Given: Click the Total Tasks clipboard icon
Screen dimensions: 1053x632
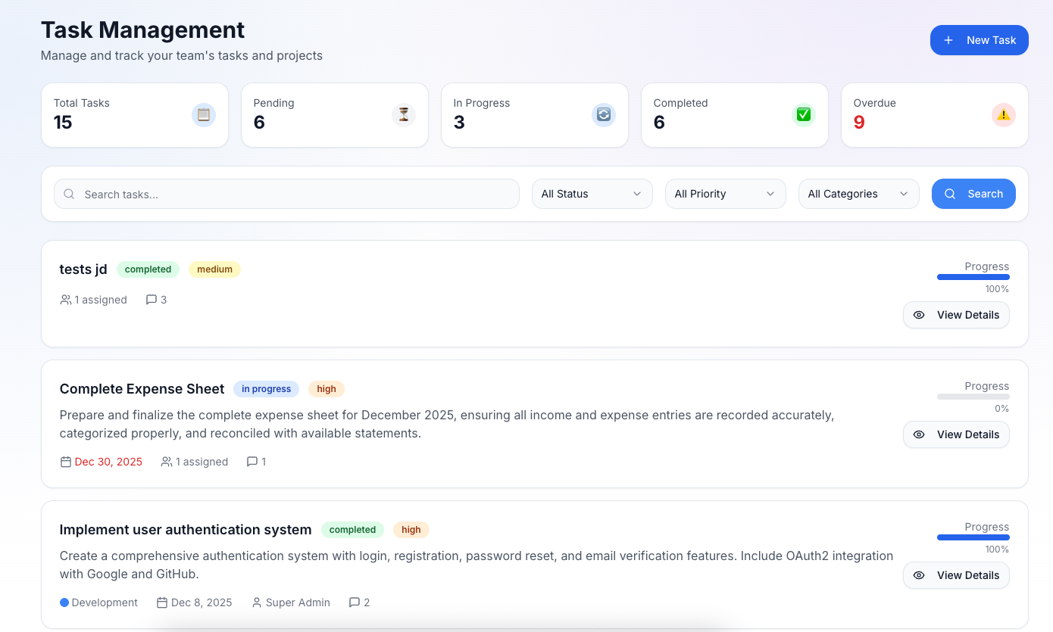Looking at the screenshot, I should pos(203,114).
